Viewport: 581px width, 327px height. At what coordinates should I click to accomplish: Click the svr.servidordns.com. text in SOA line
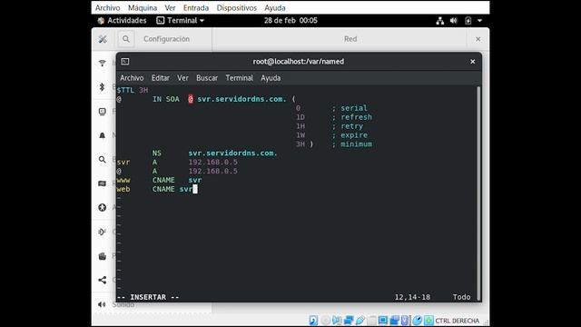pos(241,99)
